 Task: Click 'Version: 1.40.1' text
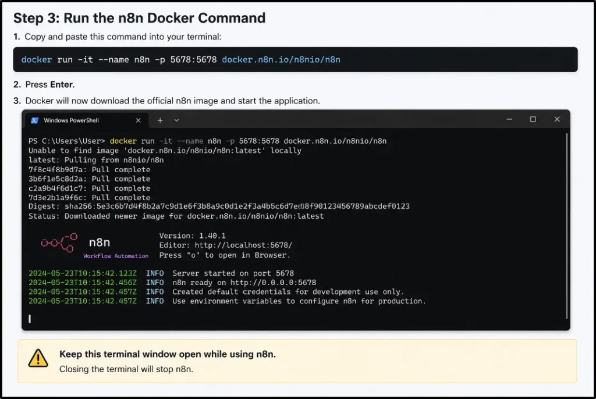(x=192, y=236)
